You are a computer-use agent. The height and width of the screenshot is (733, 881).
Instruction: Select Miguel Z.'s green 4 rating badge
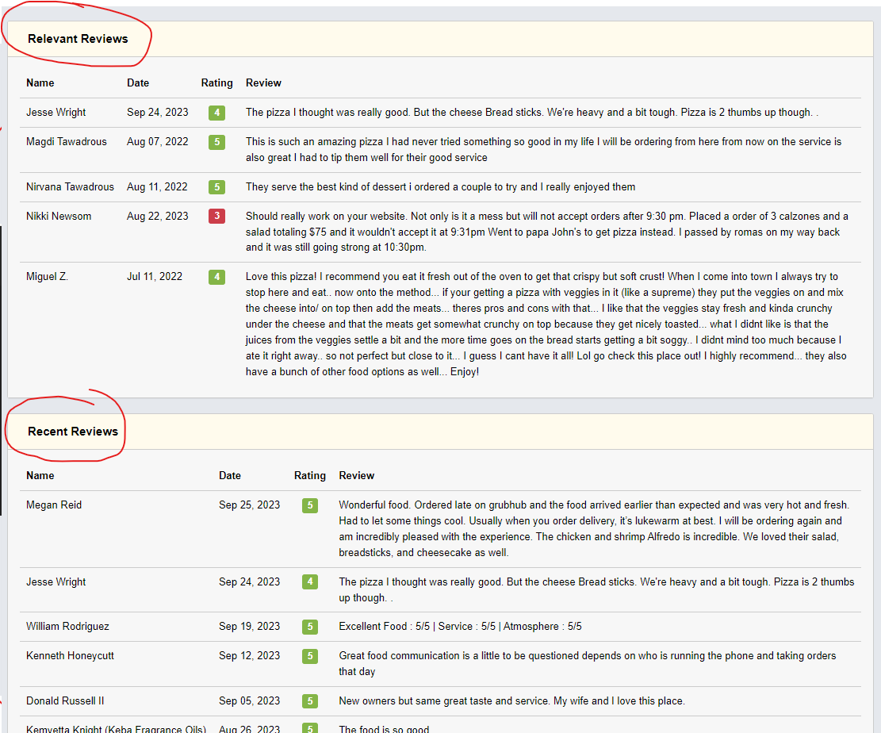(216, 277)
